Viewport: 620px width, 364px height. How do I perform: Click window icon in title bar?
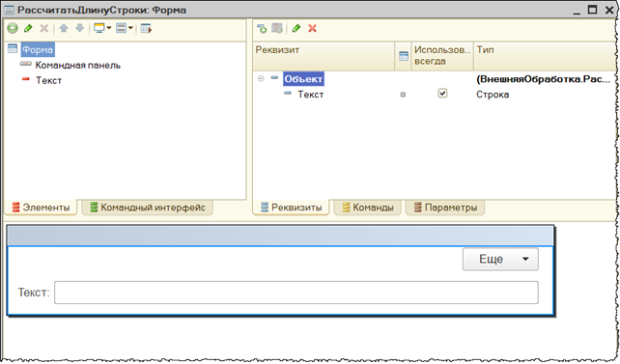click(x=9, y=10)
